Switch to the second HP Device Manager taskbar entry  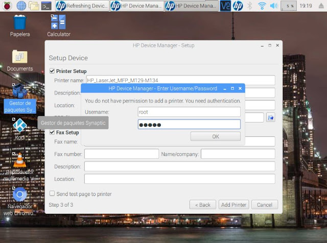point(137,6)
